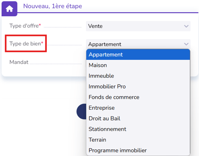Viewport: 199px width, 156px height.
Task: Pick Droit au Bail option
Action: pyautogui.click(x=138, y=118)
